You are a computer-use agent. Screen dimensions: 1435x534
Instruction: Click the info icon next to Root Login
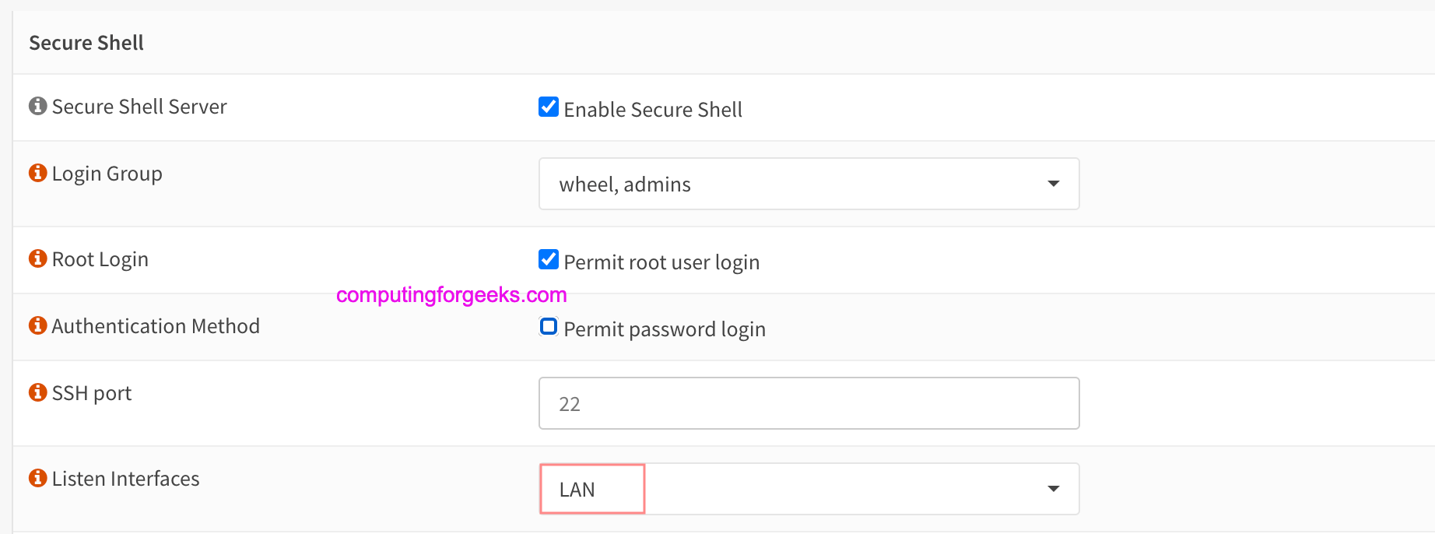coord(37,258)
